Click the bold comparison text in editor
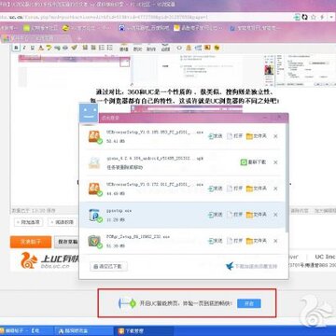This screenshot has height=336, width=336. [x=185, y=96]
